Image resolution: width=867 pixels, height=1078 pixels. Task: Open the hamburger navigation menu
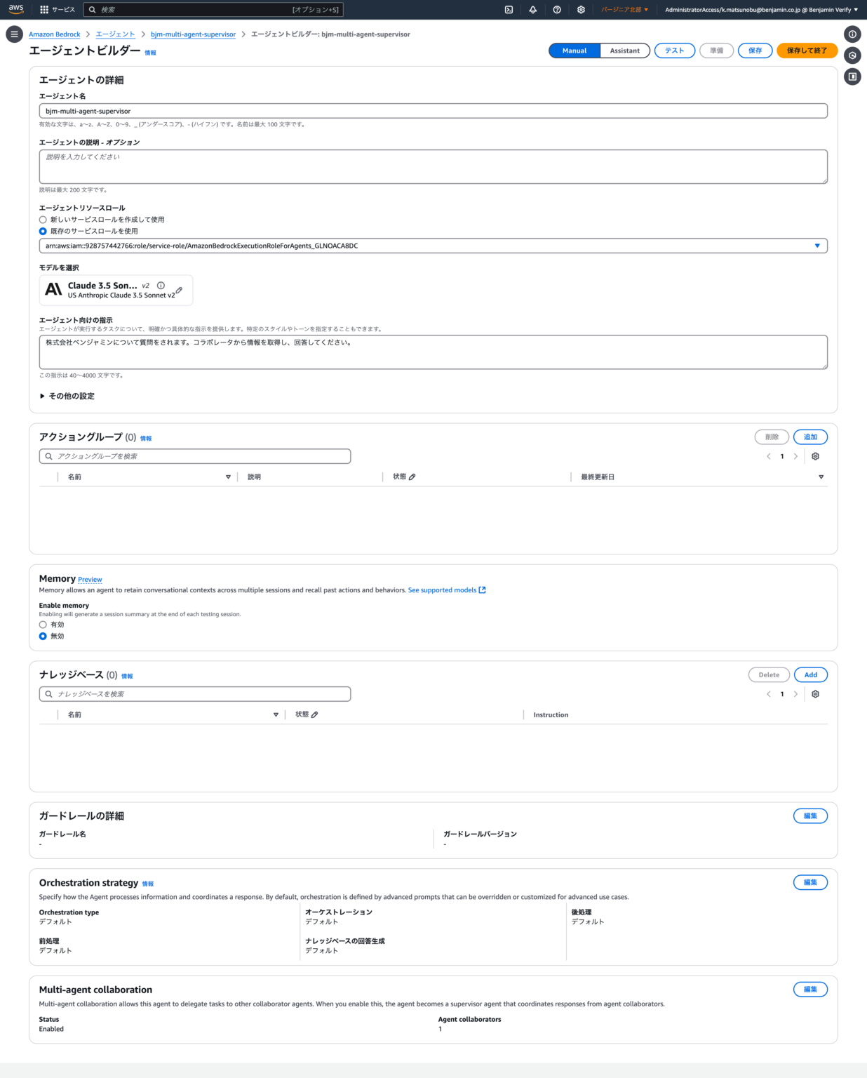point(14,34)
